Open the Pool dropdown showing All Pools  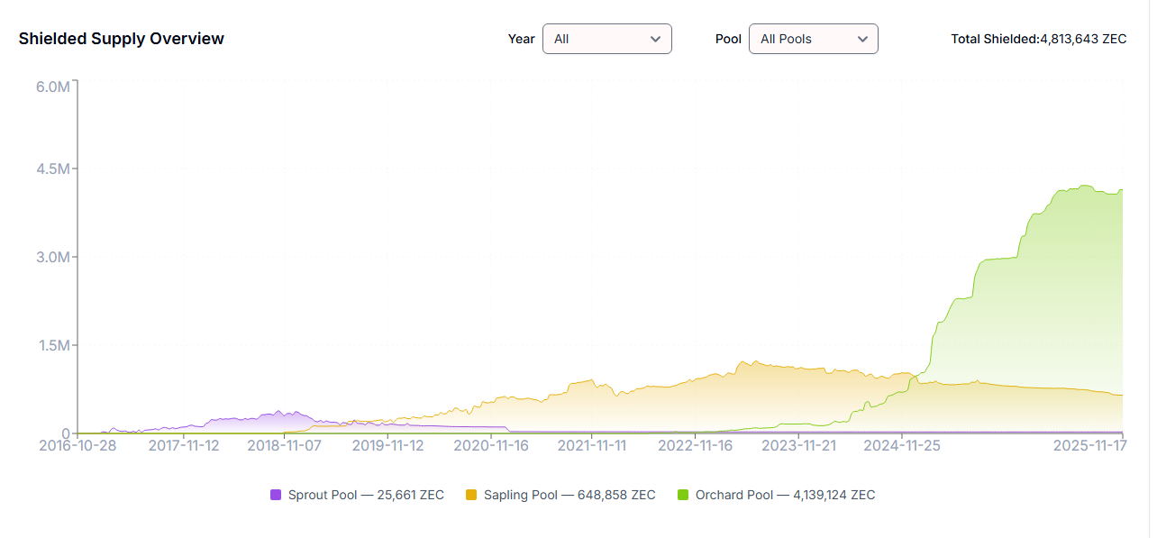pyautogui.click(x=813, y=39)
